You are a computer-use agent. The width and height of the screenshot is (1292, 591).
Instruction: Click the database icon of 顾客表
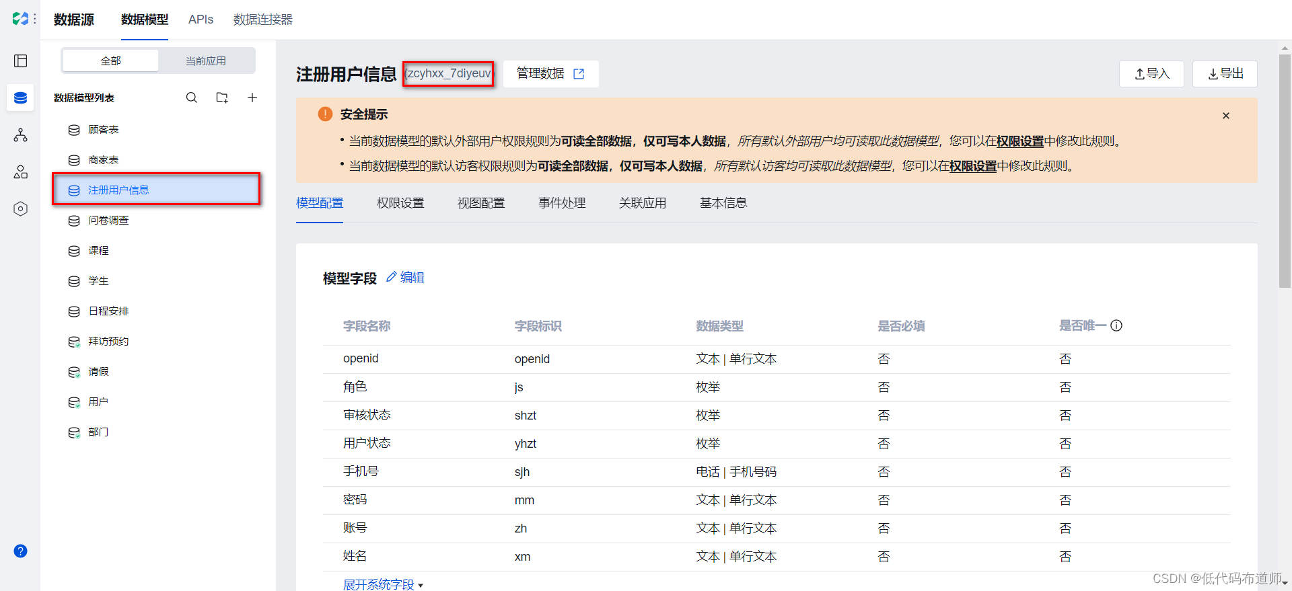click(x=74, y=130)
